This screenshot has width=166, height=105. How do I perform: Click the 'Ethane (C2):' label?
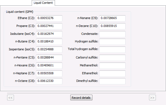point(26,18)
